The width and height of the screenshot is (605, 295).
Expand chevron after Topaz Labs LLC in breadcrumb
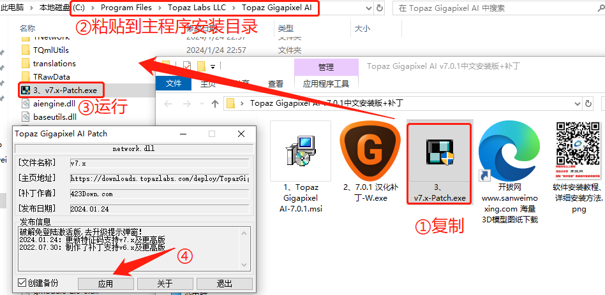pos(234,8)
